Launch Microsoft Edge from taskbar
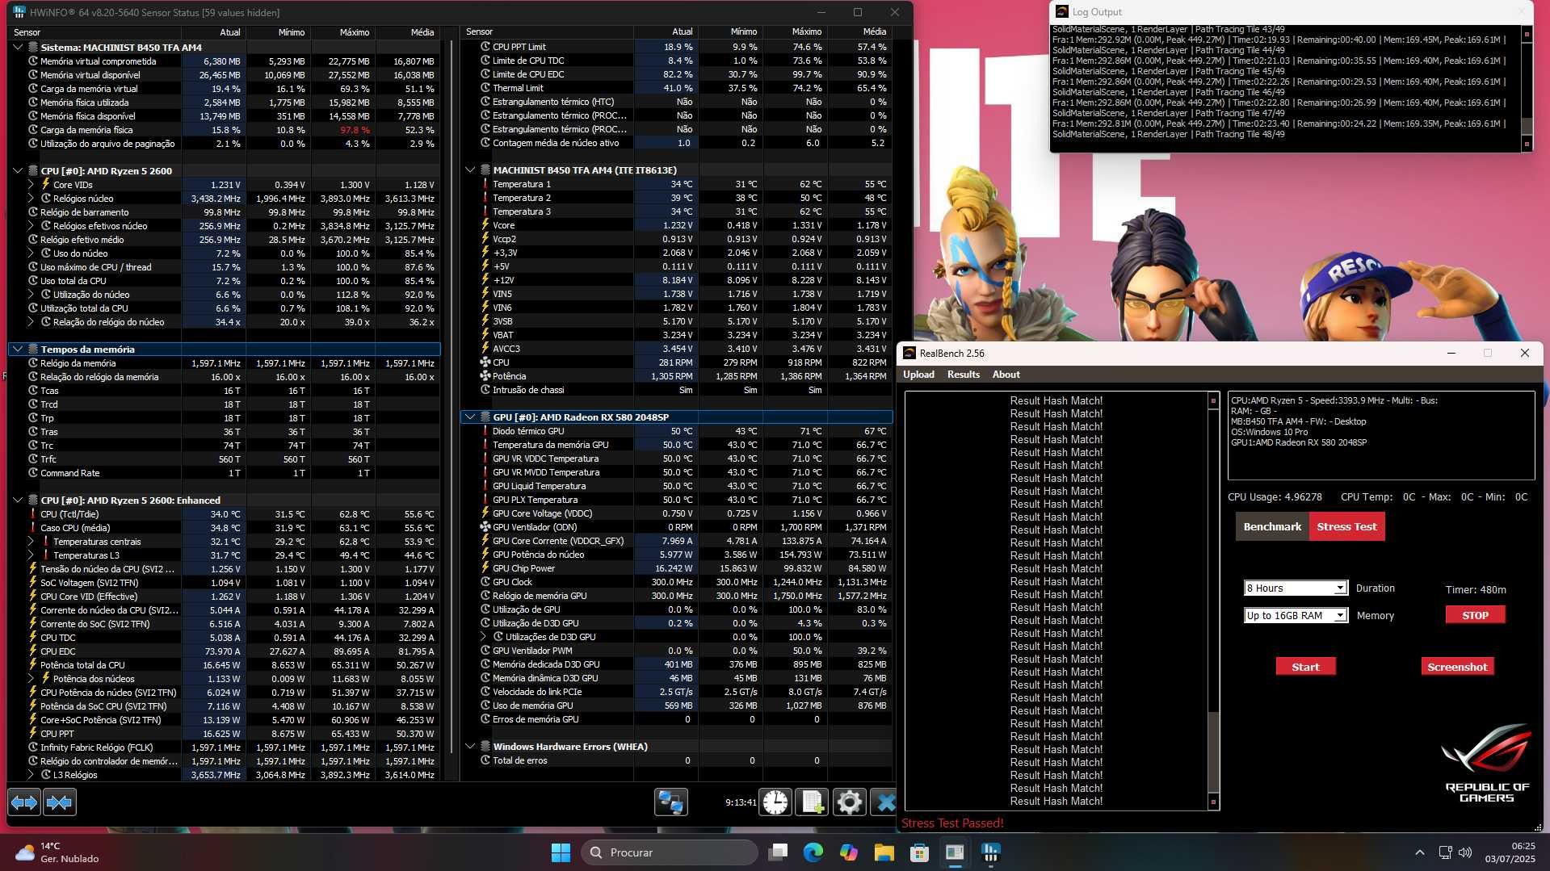Screen dimensions: 1550x871 [813, 852]
